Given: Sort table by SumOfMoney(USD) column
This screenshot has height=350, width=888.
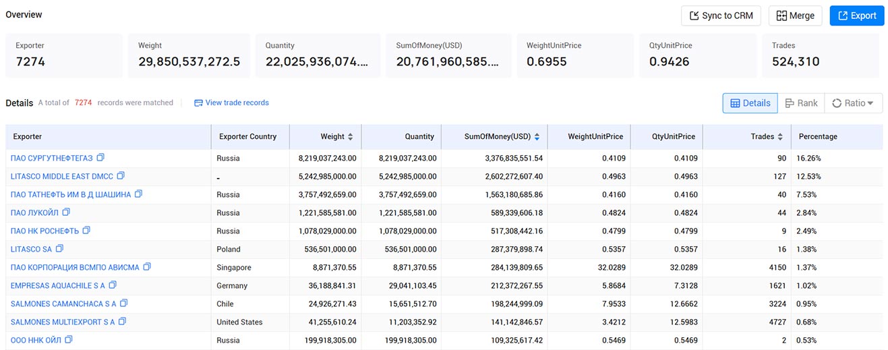Looking at the screenshot, I should tap(537, 137).
